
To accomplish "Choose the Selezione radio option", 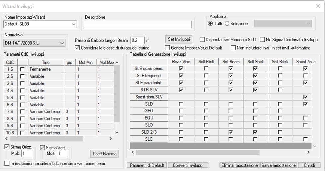I will [x=227, y=23].
